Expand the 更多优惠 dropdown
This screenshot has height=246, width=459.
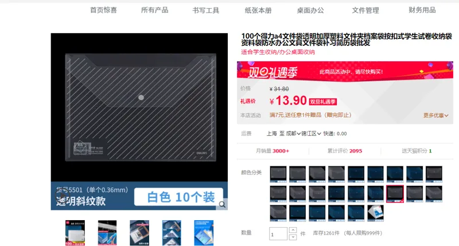pyautogui.click(x=435, y=115)
